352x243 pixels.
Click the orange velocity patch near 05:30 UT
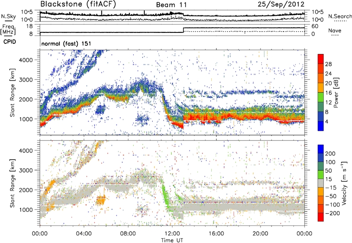coord(101,200)
